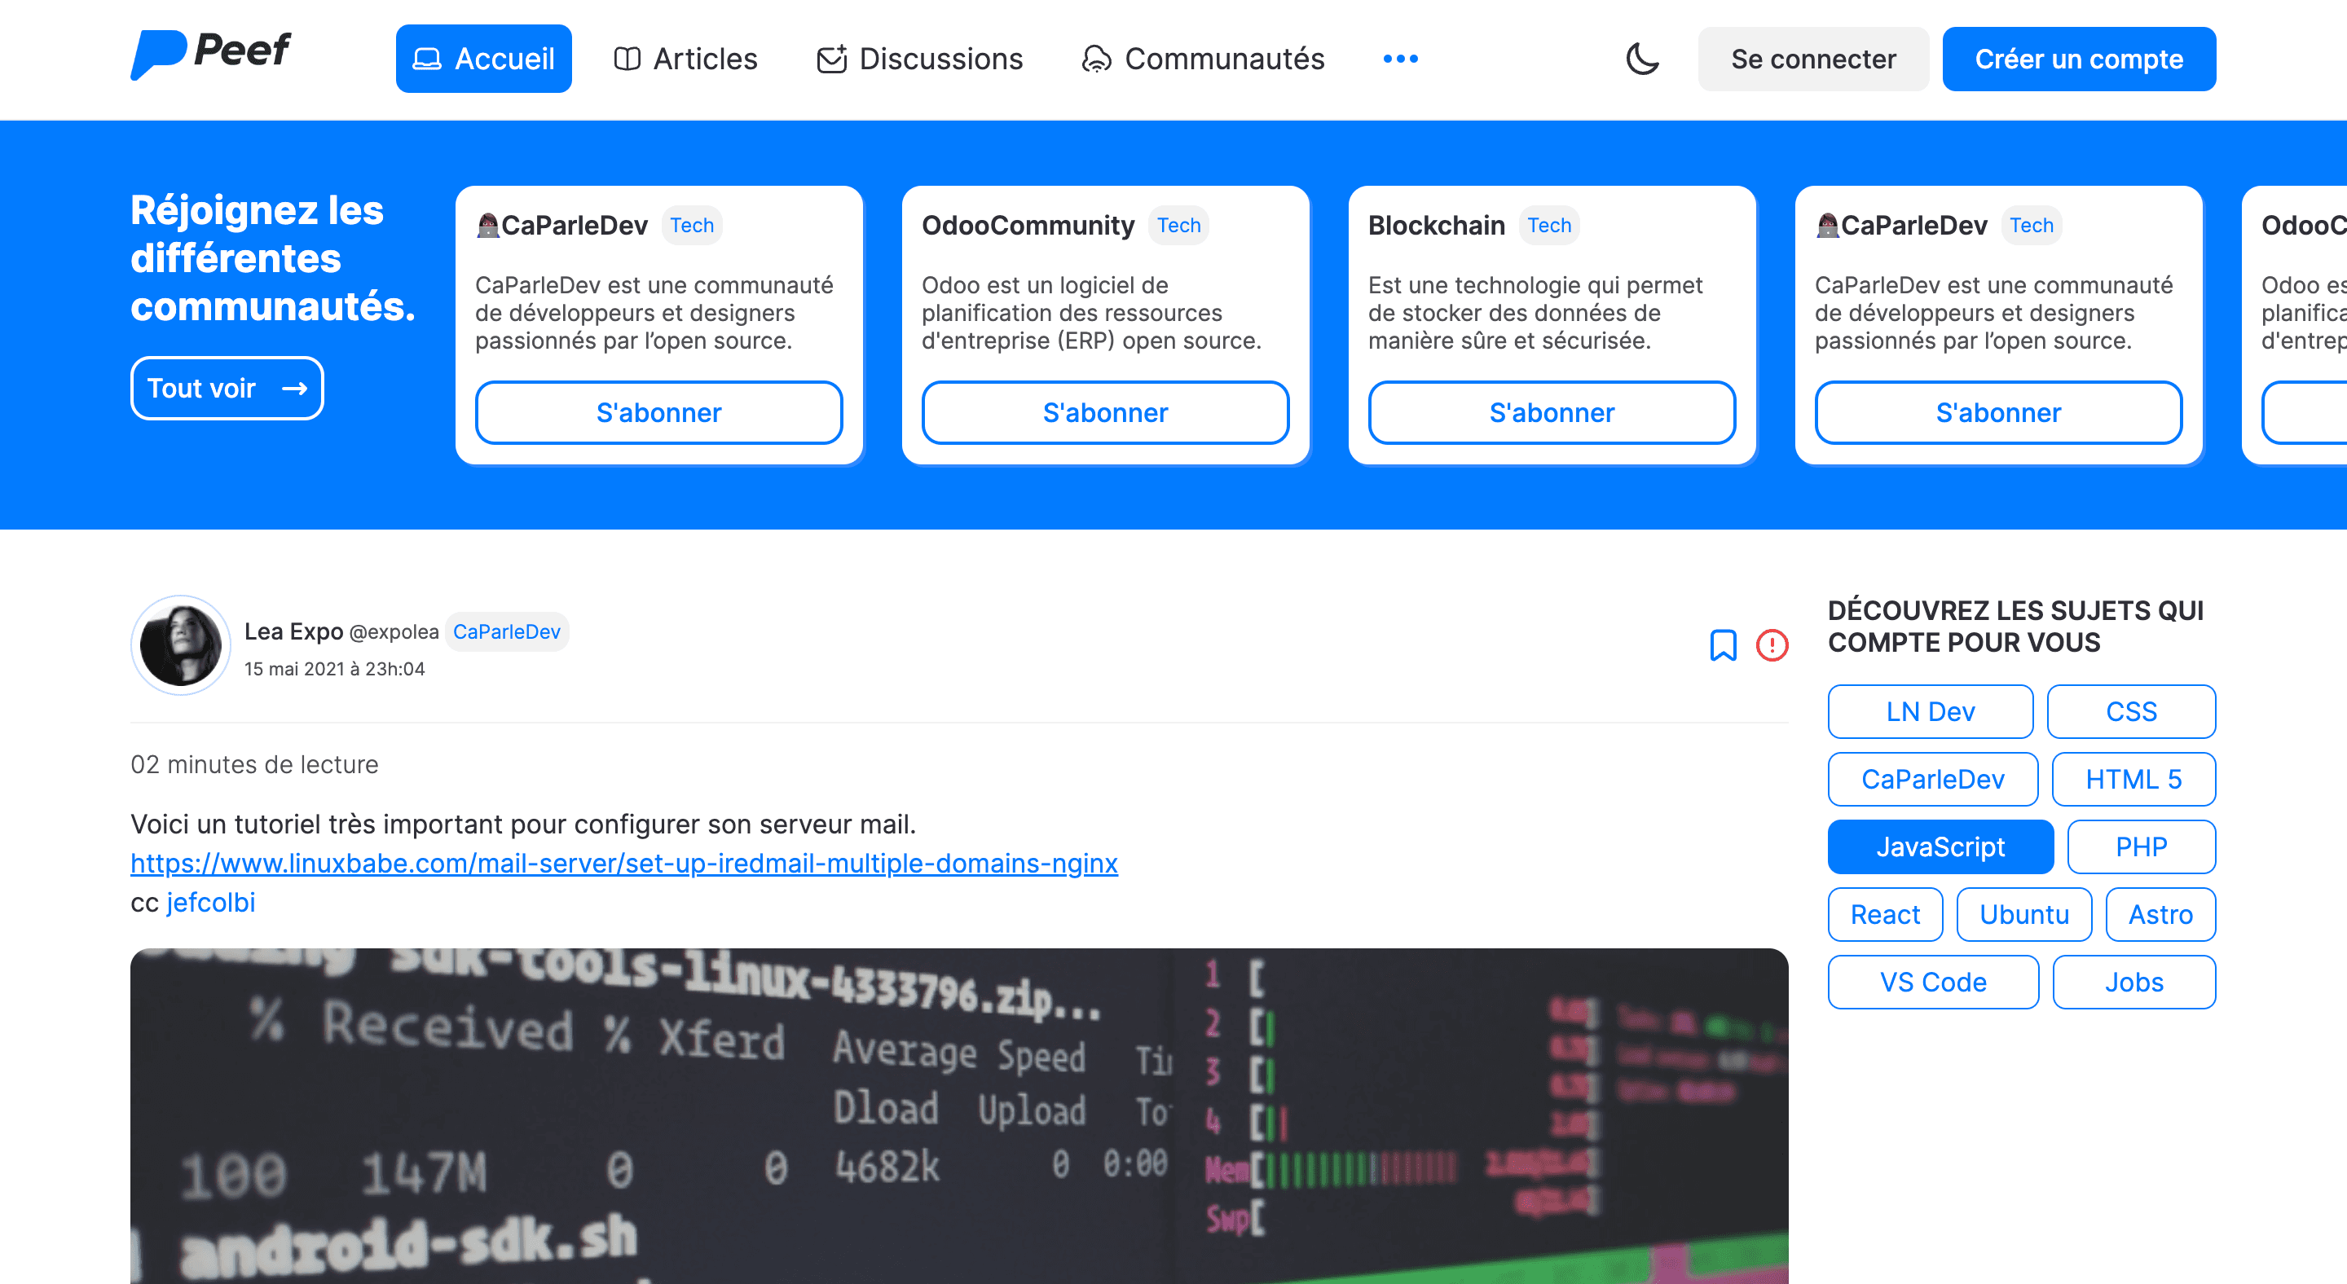Click Créer un compte button

point(2078,59)
